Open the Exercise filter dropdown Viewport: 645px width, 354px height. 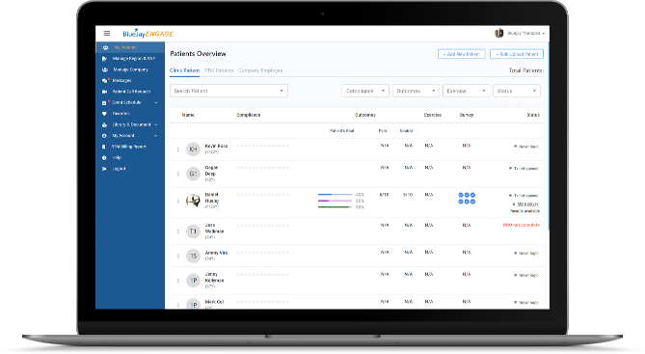[466, 91]
